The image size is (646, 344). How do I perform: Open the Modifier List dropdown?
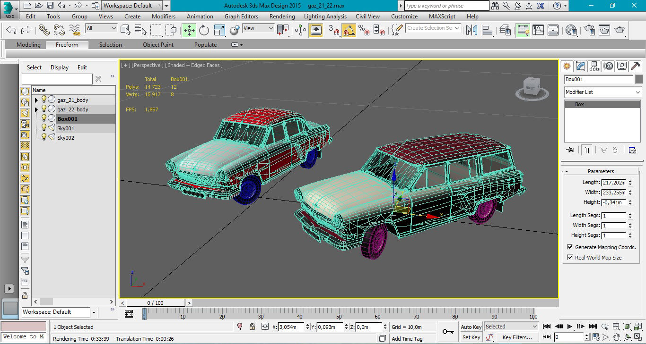(603, 92)
